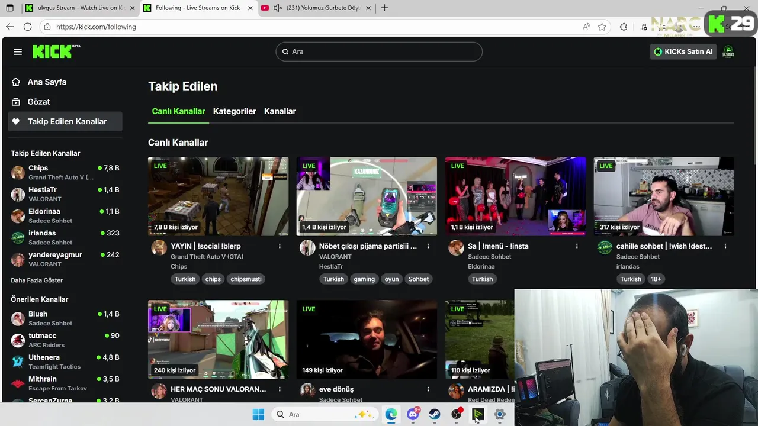Viewport: 758px width, 426px height.
Task: Click the Windows taskbar search box
Action: coord(324,415)
